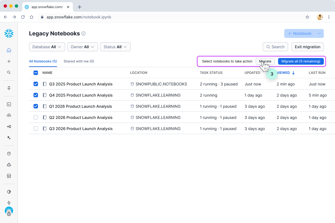Bookmark page with the star icon
Viewport: 335px width, 223px height.
coord(307,17)
